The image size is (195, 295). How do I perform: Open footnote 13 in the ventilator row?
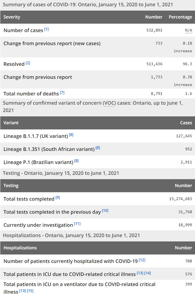tap(22, 291)
